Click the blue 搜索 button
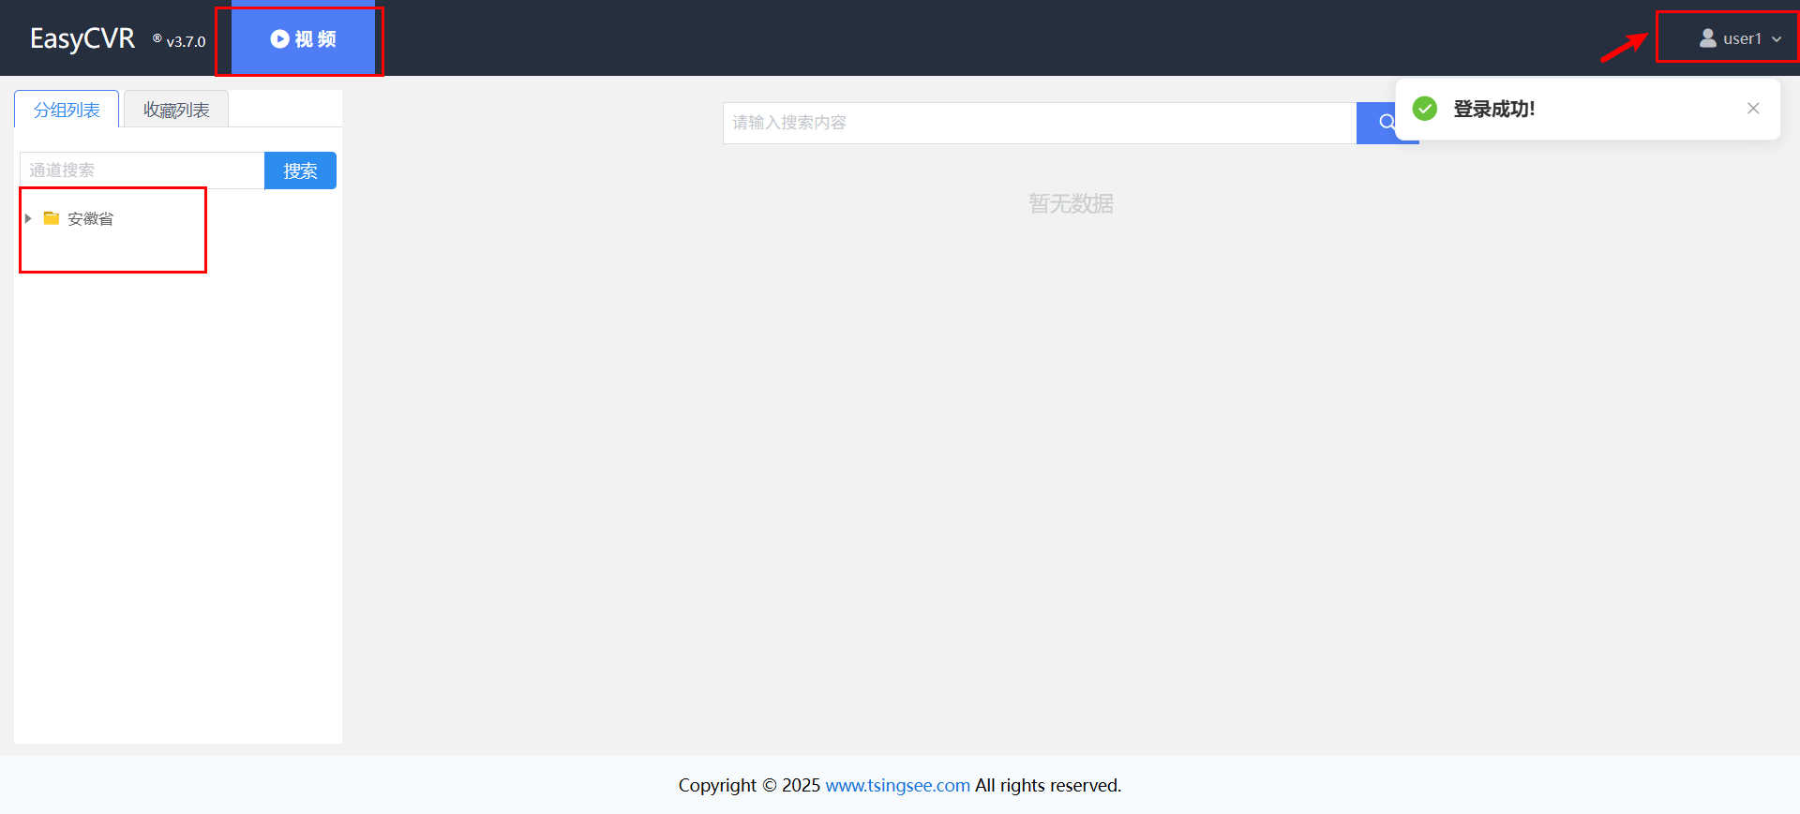This screenshot has height=814, width=1800. click(300, 170)
